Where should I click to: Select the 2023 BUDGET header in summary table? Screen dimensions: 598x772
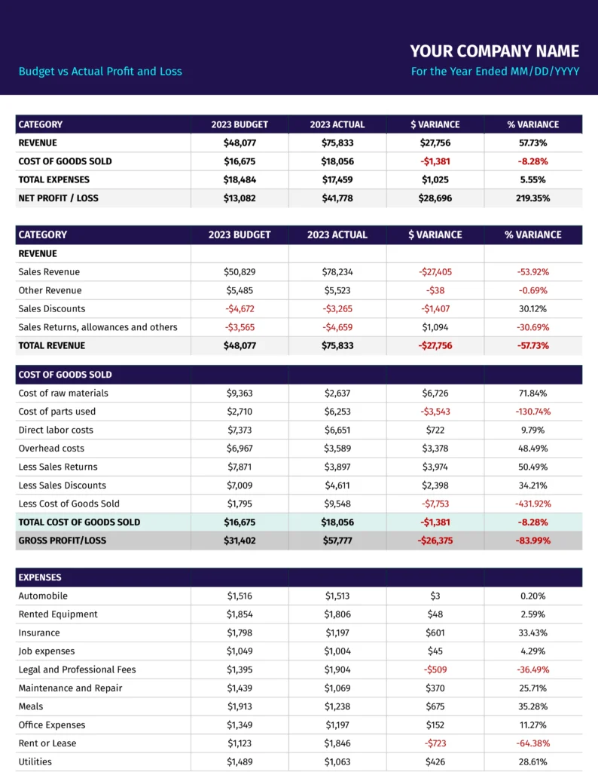[240, 124]
